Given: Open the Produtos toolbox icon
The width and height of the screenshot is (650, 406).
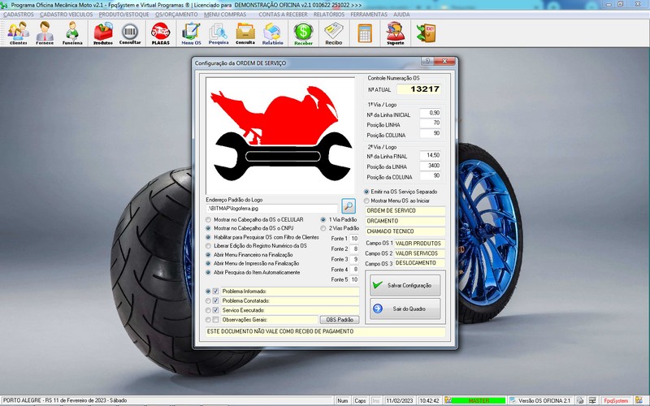Looking at the screenshot, I should (103, 33).
